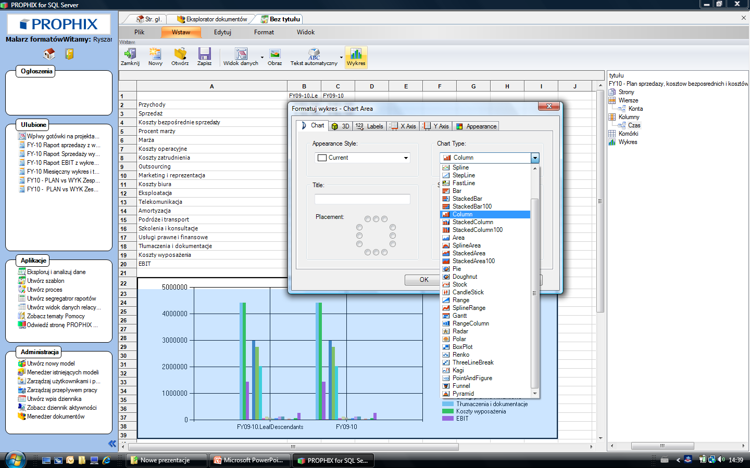Viewport: 750px width, 468px height.
Task: Open the Tekst automatyczny dropdown arrow
Action: tap(342, 57)
